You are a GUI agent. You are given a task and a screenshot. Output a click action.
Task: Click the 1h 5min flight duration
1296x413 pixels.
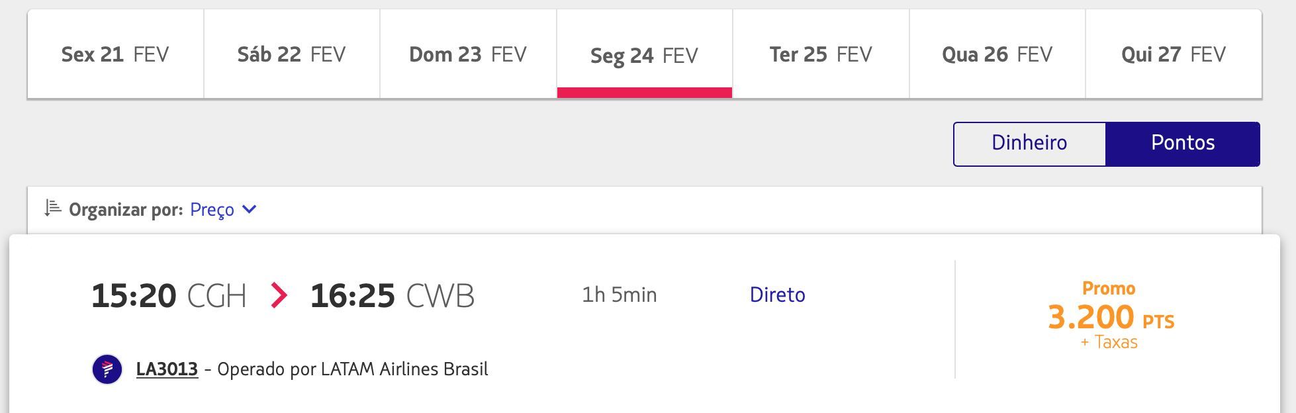619,295
